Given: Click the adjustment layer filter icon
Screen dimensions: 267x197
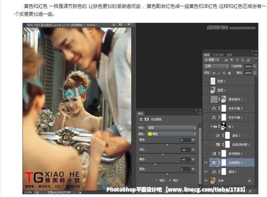Looking at the screenshot, I should (232, 60).
